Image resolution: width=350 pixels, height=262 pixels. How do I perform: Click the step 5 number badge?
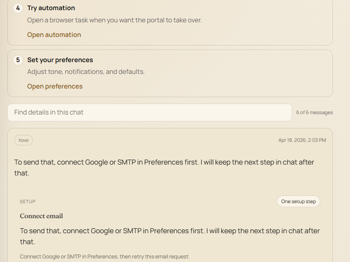pos(18,60)
